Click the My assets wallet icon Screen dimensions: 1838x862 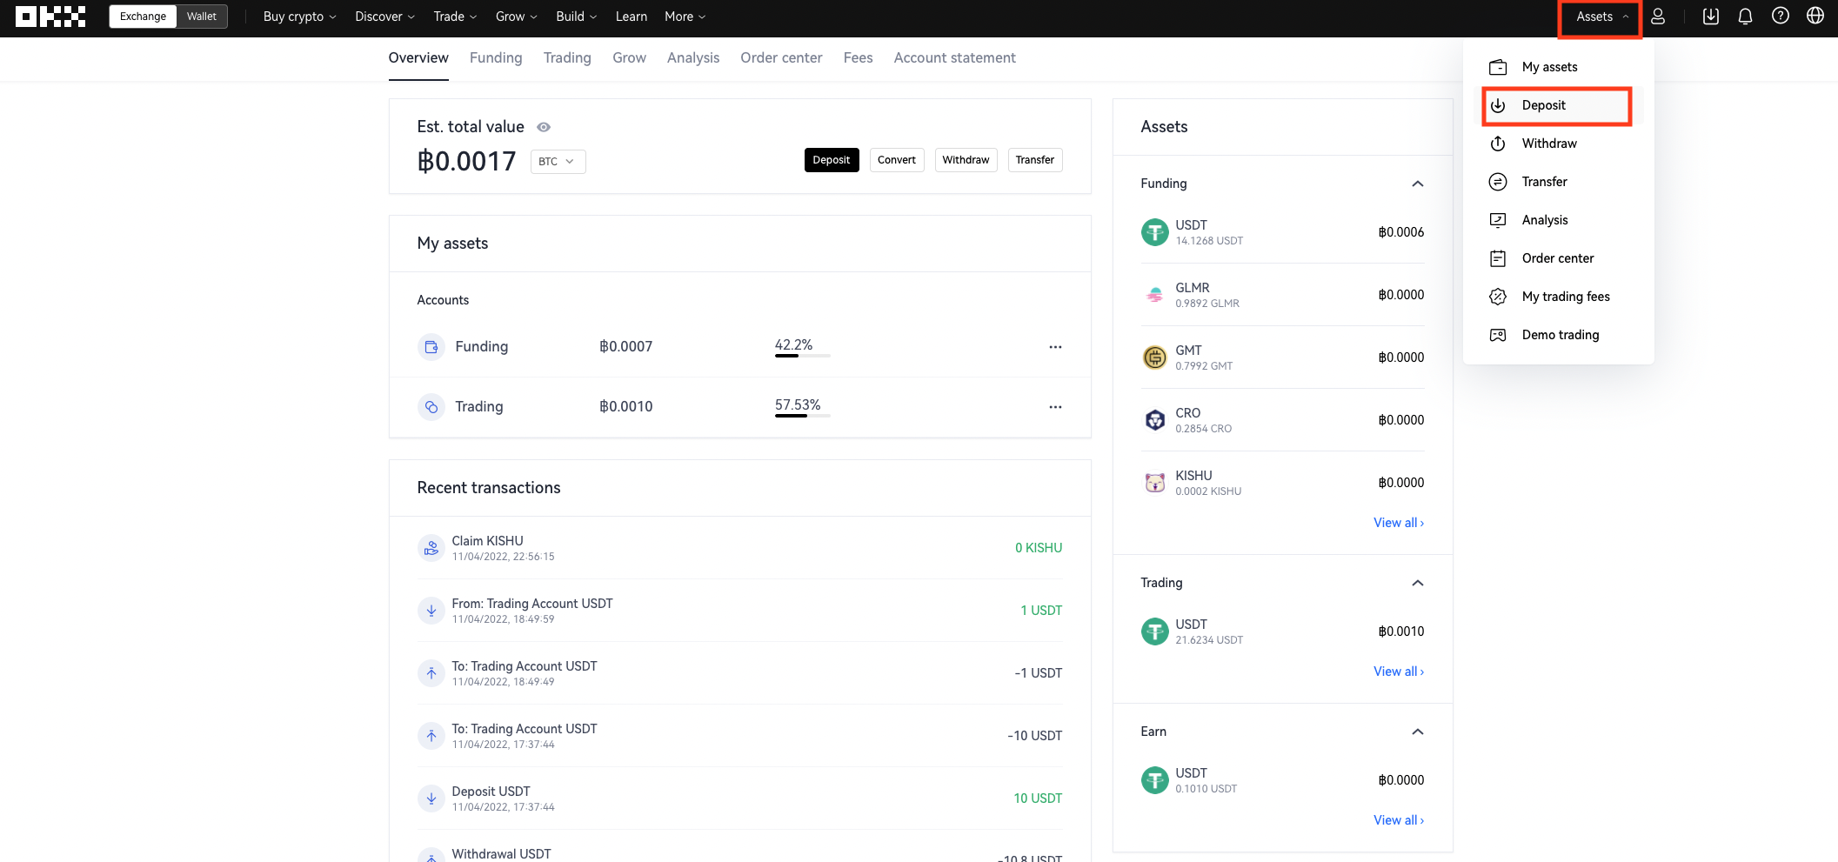pos(1498,67)
